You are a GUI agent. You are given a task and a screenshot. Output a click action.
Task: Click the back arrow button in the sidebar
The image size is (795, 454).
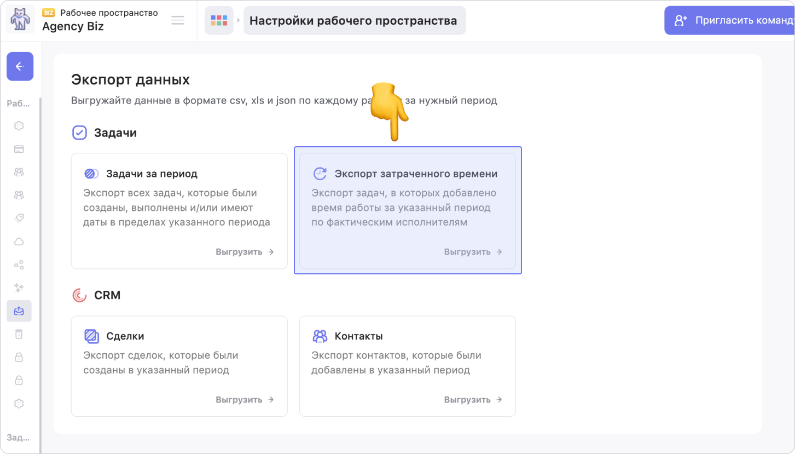(x=20, y=66)
